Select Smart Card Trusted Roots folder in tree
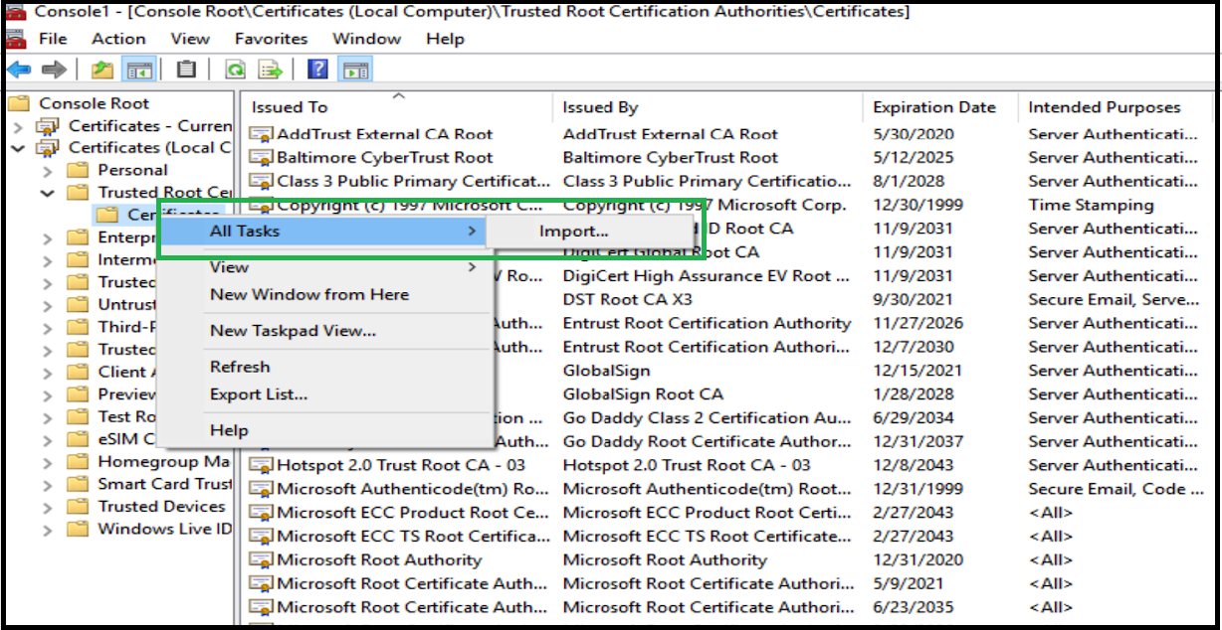 [164, 484]
